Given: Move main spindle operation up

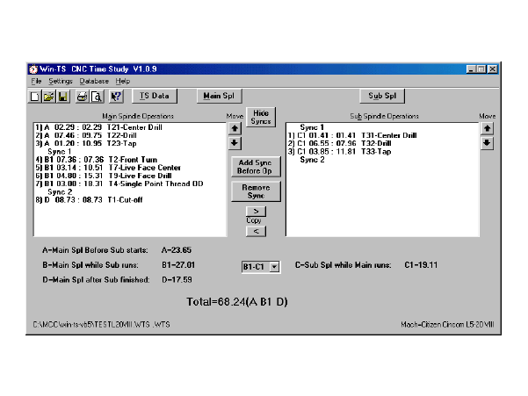Looking at the screenshot, I should pos(234,127).
